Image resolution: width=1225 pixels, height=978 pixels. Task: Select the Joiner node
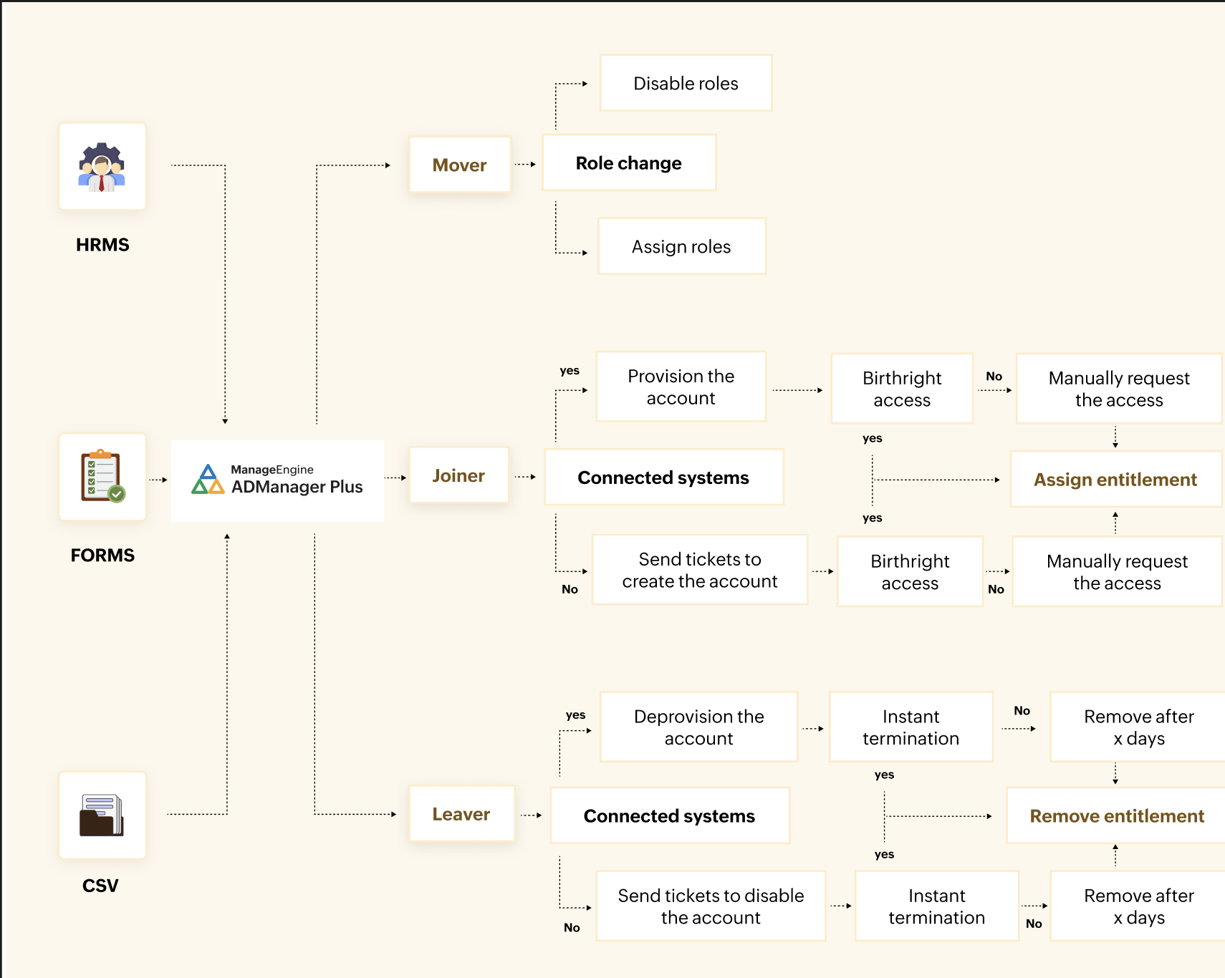point(458,475)
